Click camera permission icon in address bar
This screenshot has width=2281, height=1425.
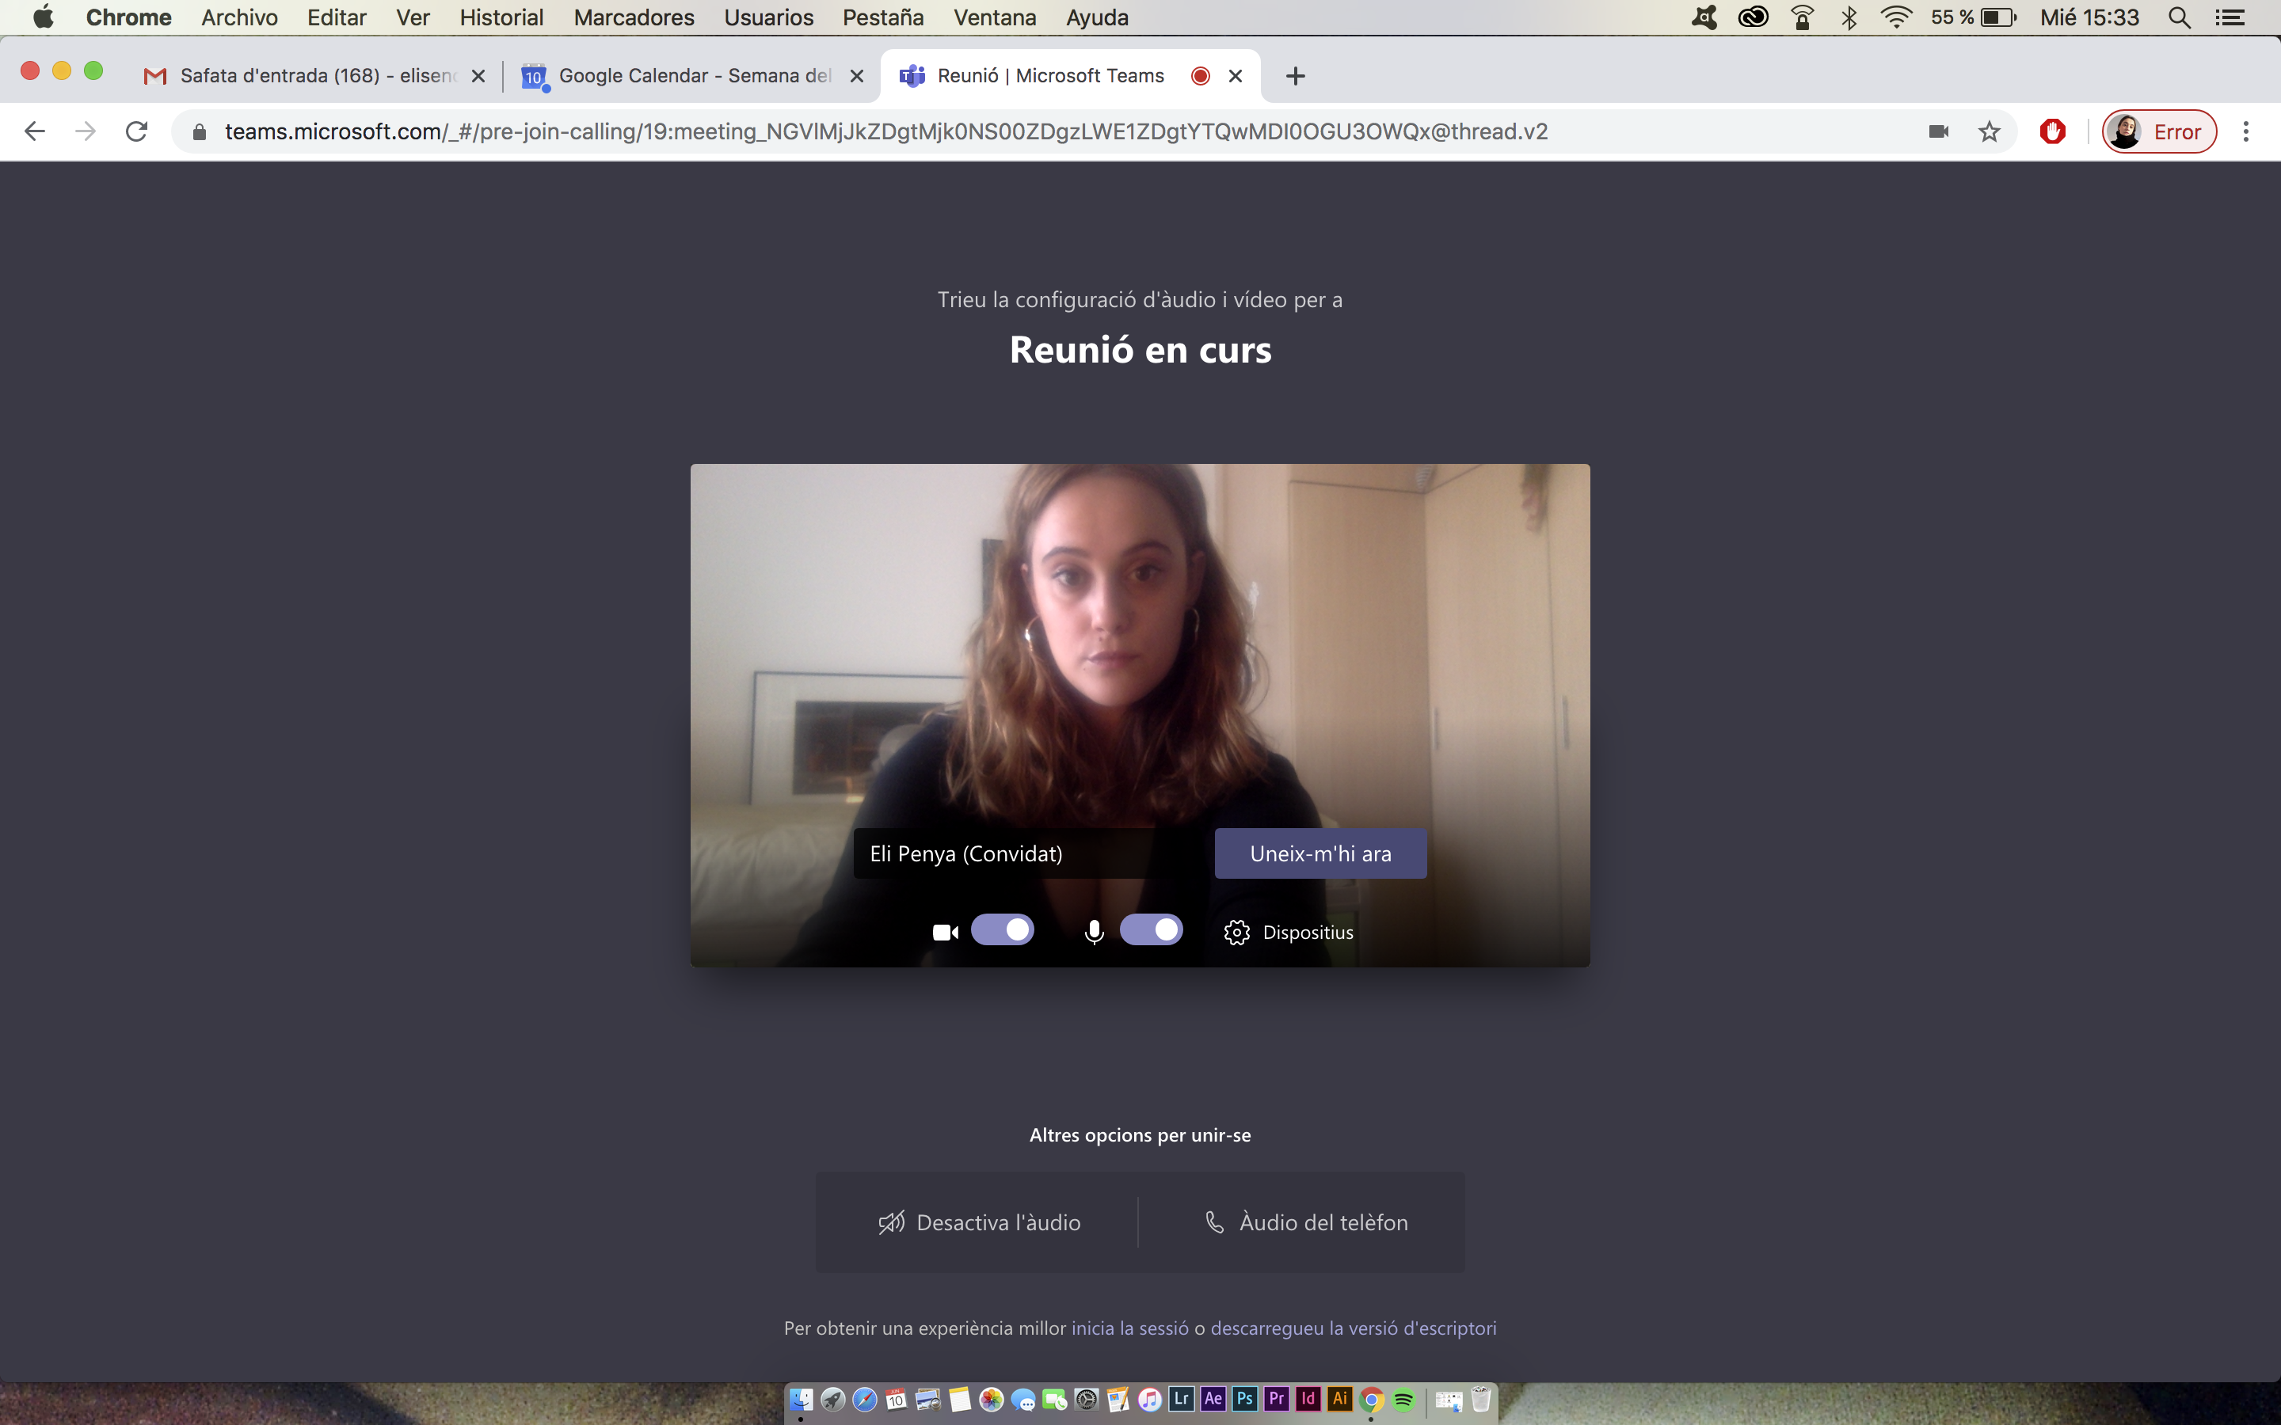[x=1938, y=131]
